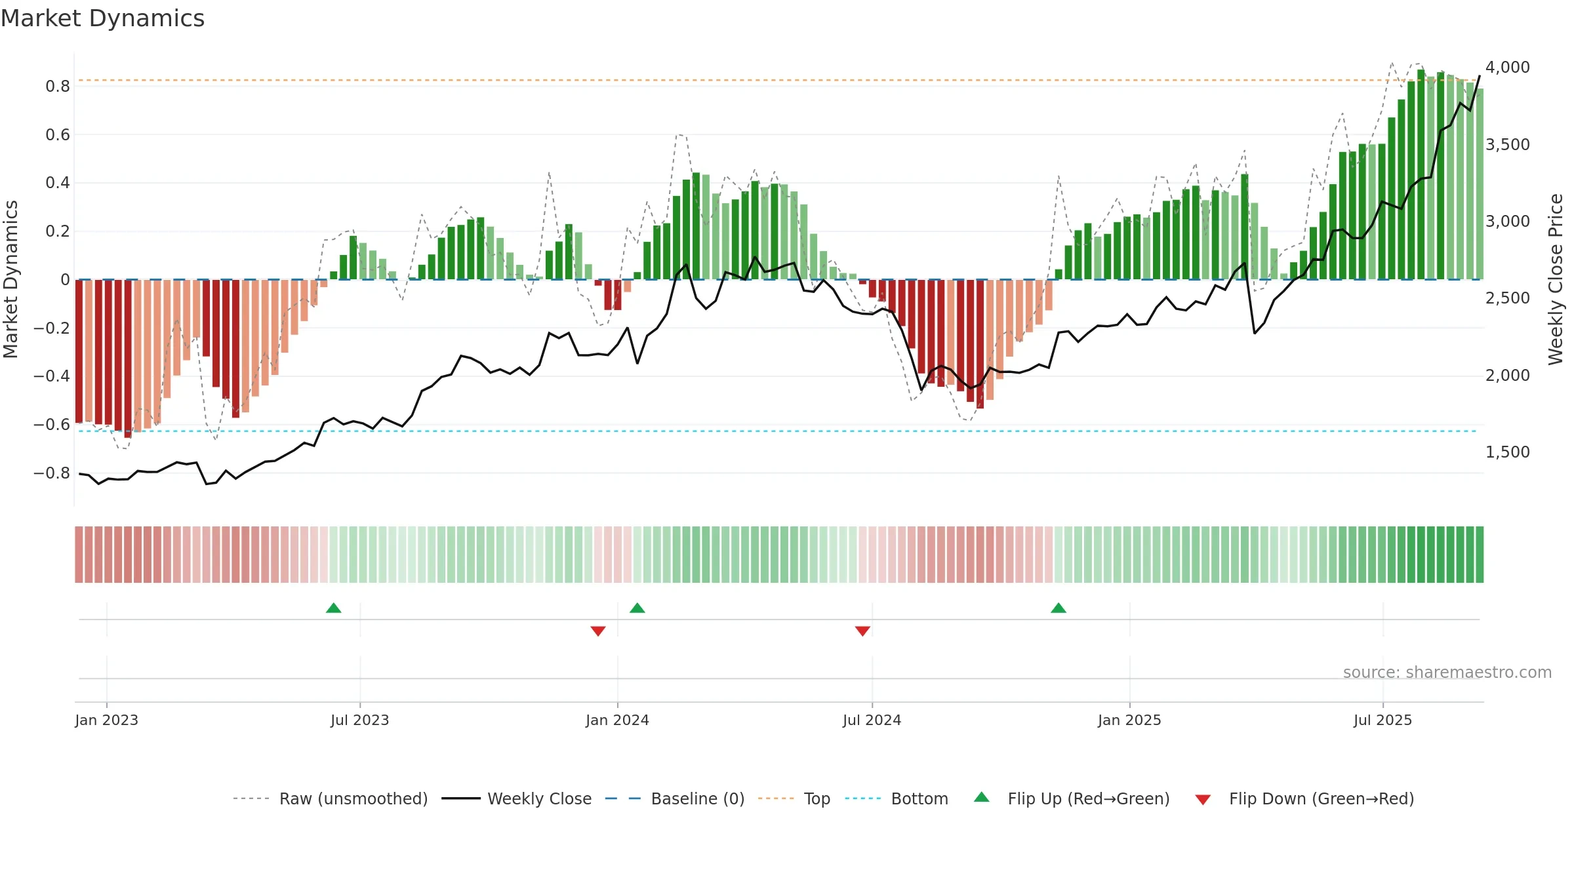Image resolution: width=1574 pixels, height=885 pixels.
Task: Click the 2,000 price axis label
Action: (1508, 375)
